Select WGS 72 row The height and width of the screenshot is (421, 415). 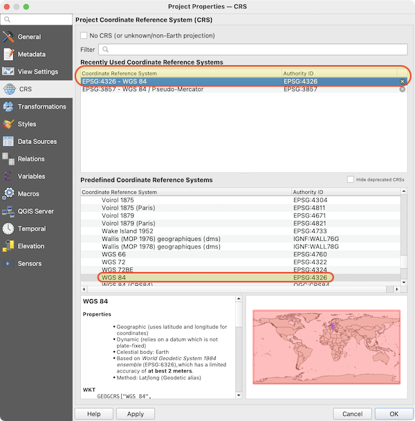(241, 262)
